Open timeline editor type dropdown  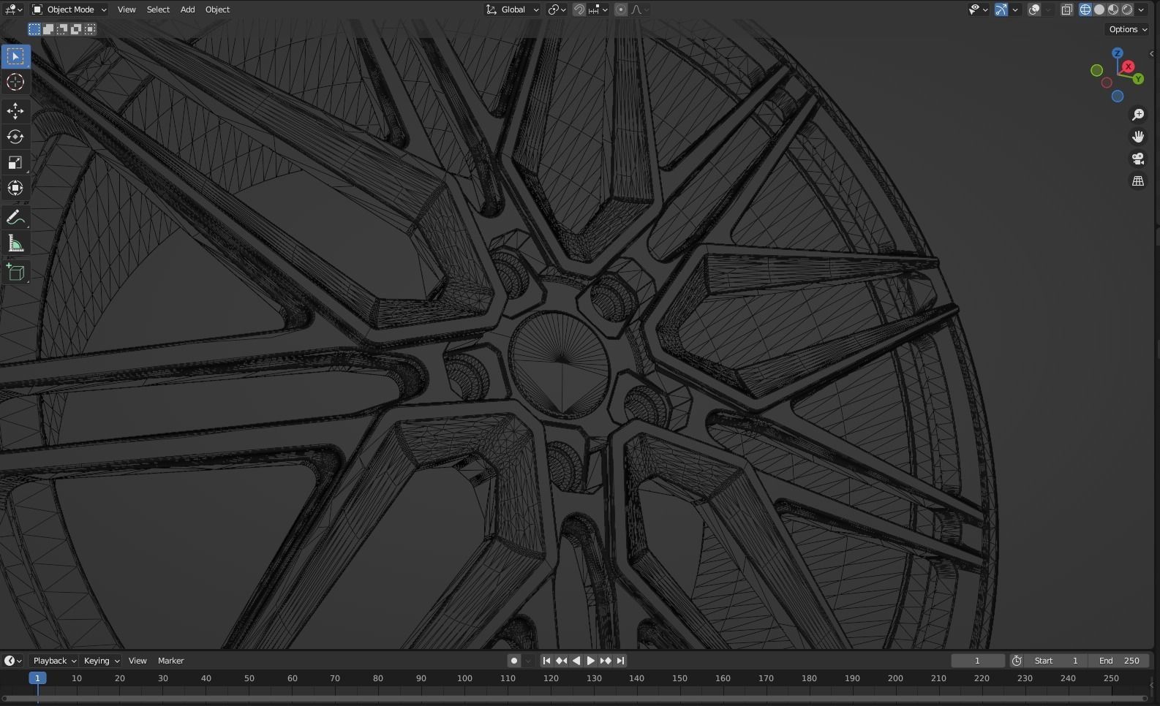tap(13, 661)
